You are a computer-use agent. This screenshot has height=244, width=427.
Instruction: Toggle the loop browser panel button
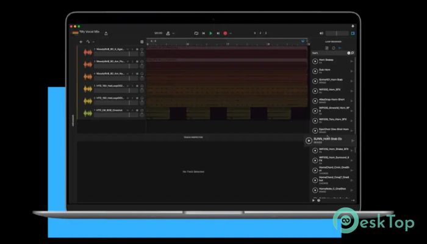353,33
